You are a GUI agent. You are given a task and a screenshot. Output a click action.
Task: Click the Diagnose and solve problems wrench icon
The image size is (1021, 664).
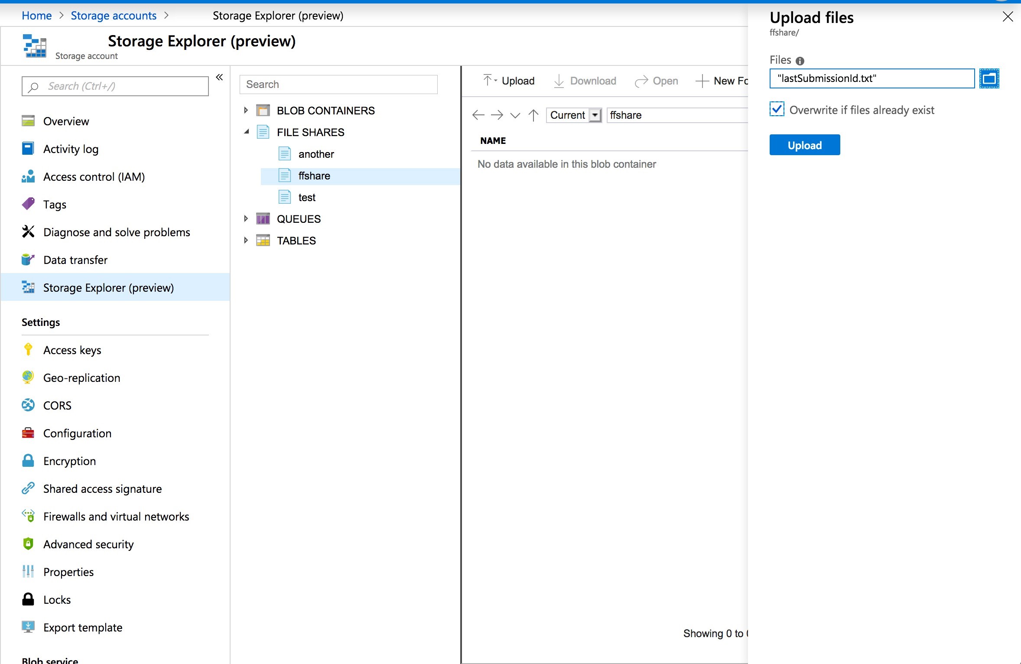click(28, 232)
